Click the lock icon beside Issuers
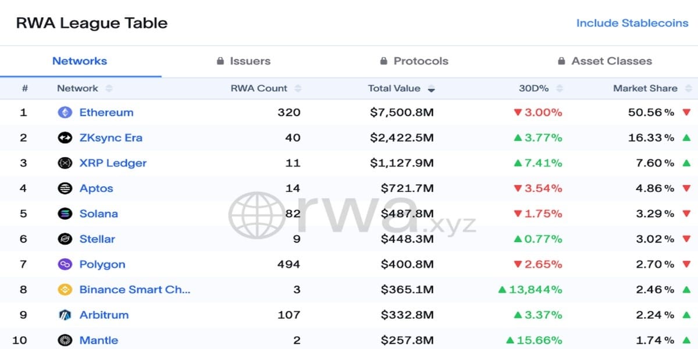This screenshot has height=349, width=698. 220,60
